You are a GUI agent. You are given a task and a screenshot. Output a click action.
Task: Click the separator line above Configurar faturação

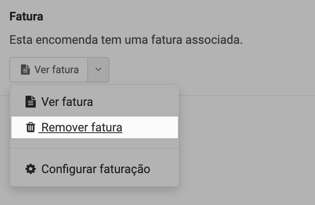coord(94,148)
